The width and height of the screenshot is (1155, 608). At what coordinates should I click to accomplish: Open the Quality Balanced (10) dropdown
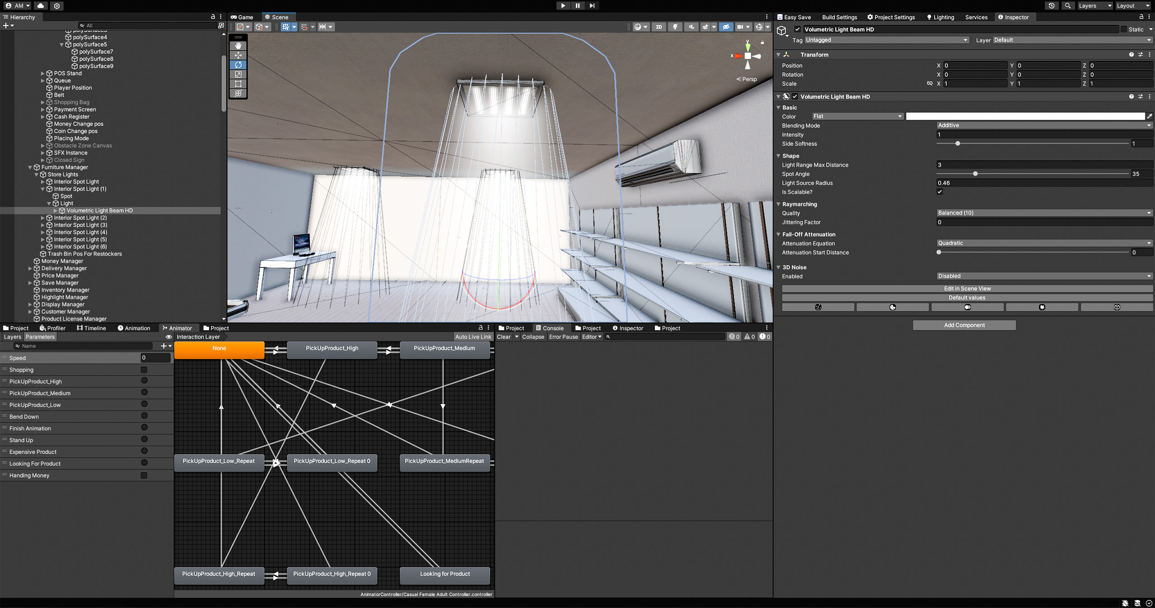click(1044, 213)
